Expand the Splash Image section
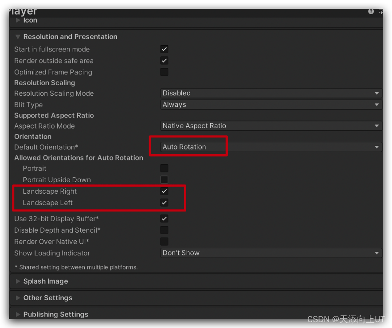This screenshot has height=328, width=392. click(18, 281)
